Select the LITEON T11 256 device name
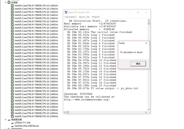184x129 pixels. coord(22,123)
